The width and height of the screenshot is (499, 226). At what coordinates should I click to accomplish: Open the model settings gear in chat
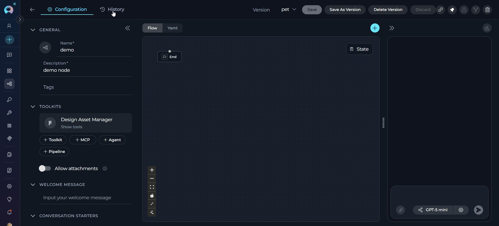click(461, 210)
